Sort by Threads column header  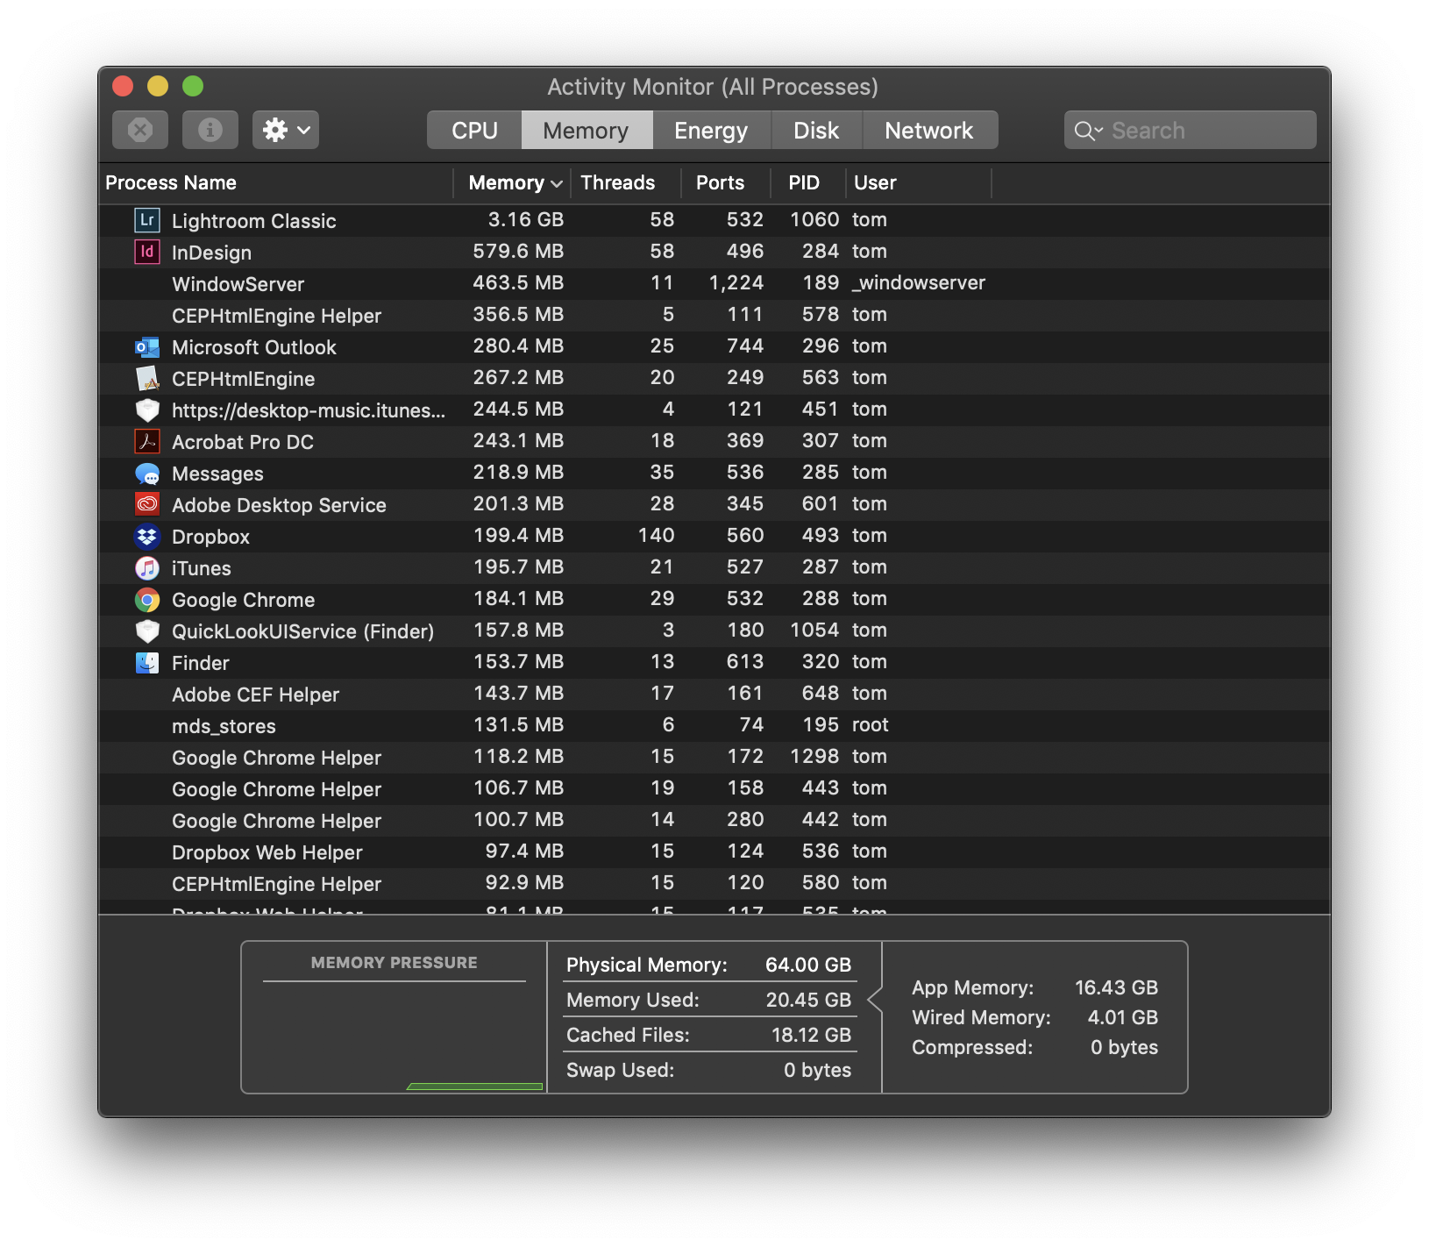click(625, 182)
